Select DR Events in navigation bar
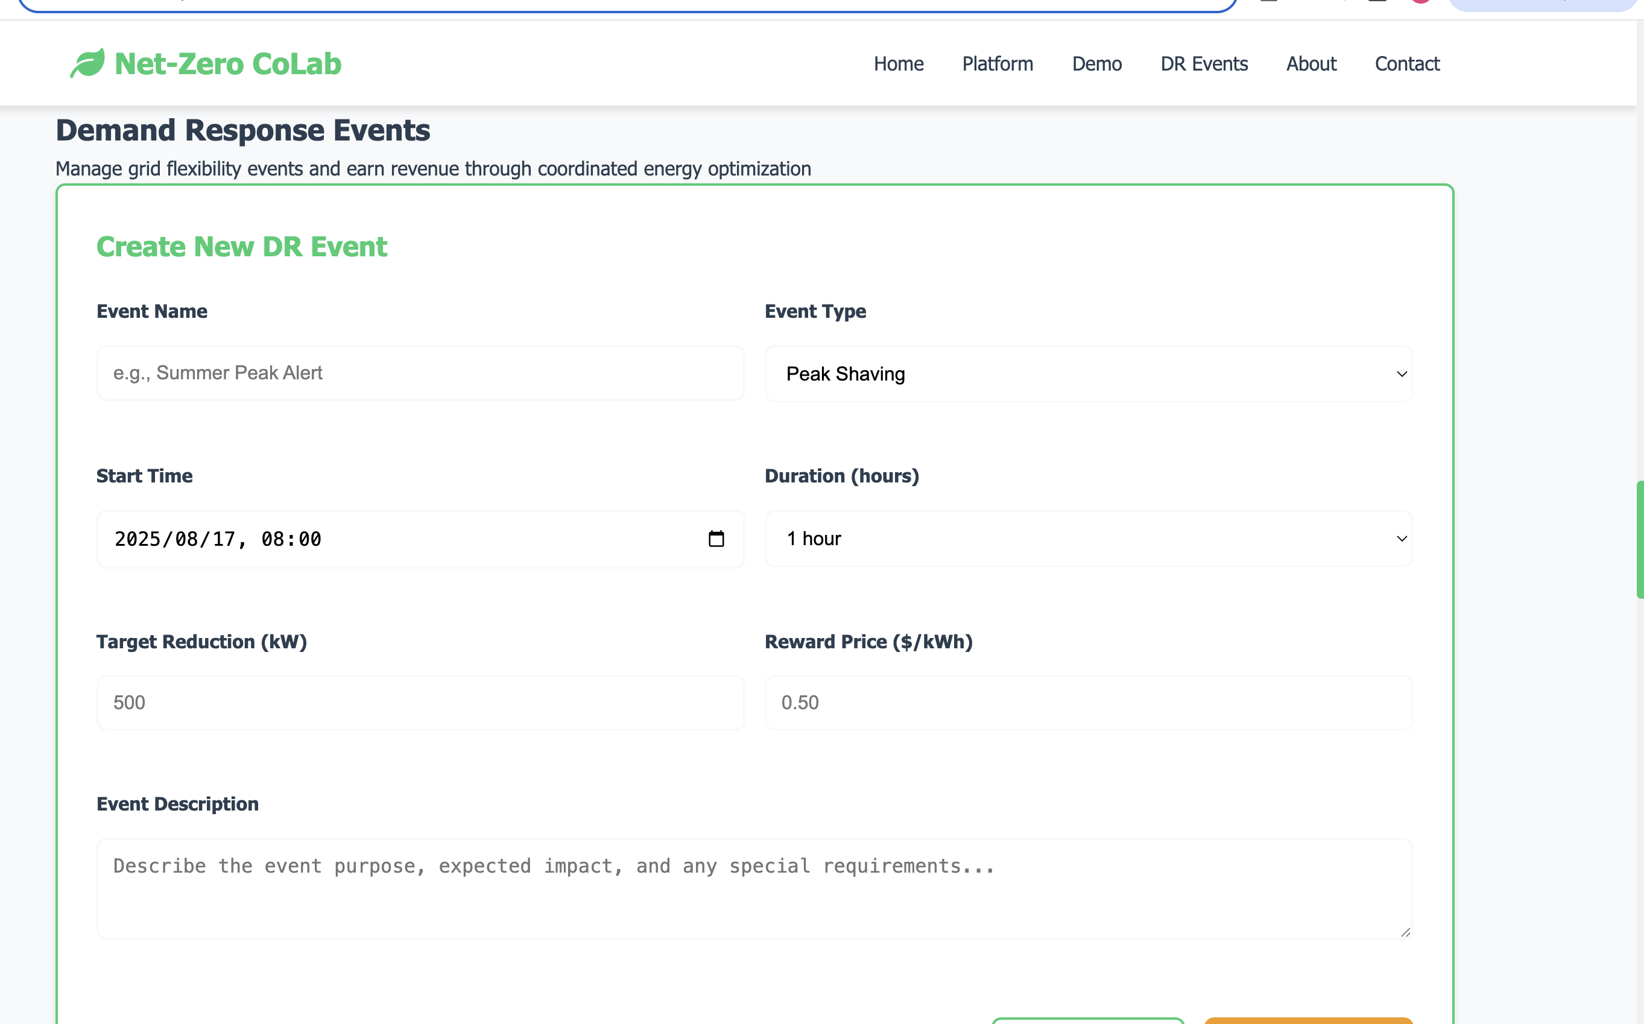1644x1024 pixels. pos(1203,64)
